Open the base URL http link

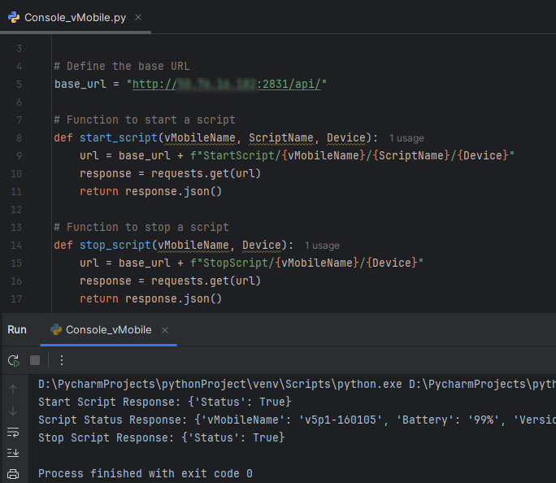click(x=227, y=84)
